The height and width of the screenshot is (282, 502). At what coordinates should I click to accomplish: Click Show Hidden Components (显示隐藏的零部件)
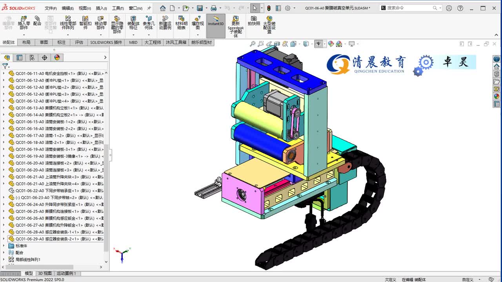[x=117, y=24]
